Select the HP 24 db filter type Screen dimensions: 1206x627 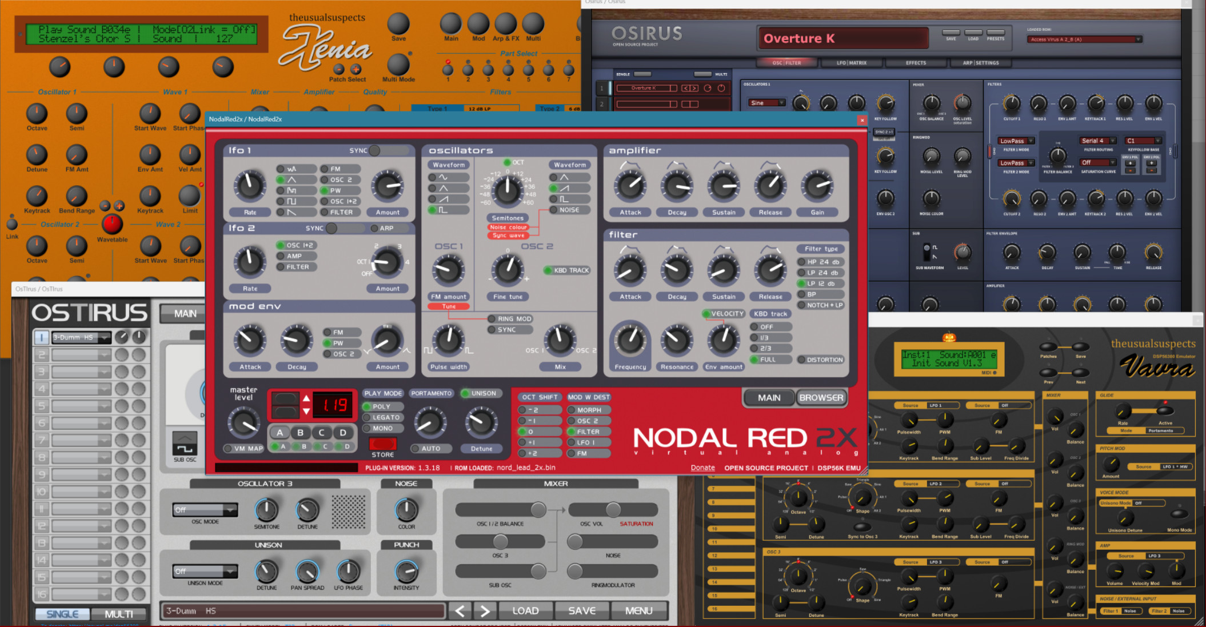pos(820,262)
